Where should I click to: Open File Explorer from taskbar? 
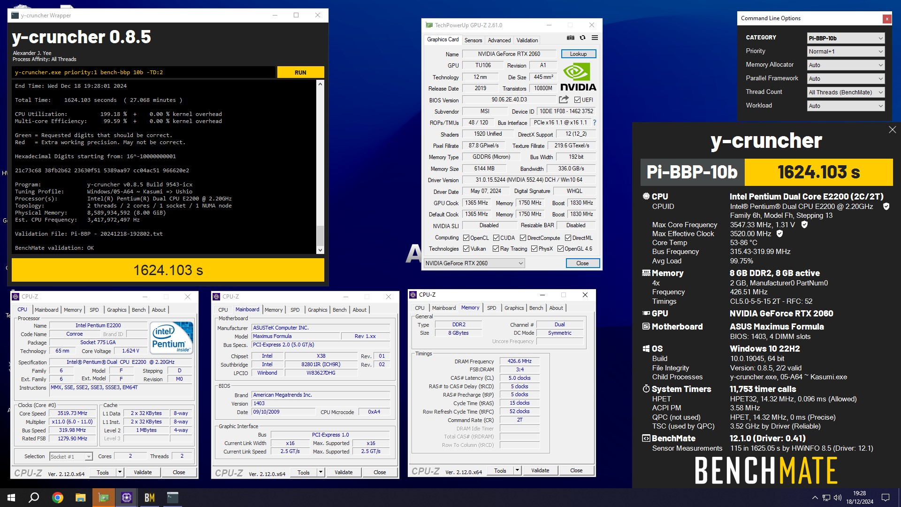[80, 498]
